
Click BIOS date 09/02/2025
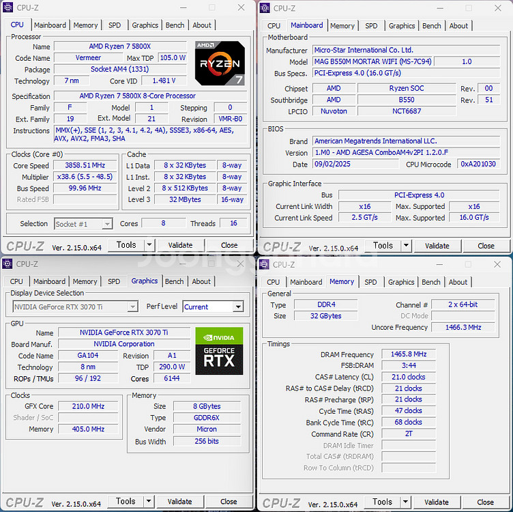[355, 164]
